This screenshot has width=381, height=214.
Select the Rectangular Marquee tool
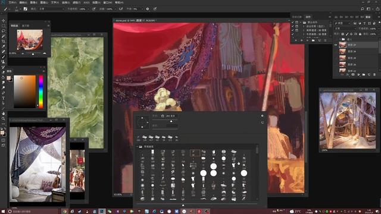(x=4, y=26)
